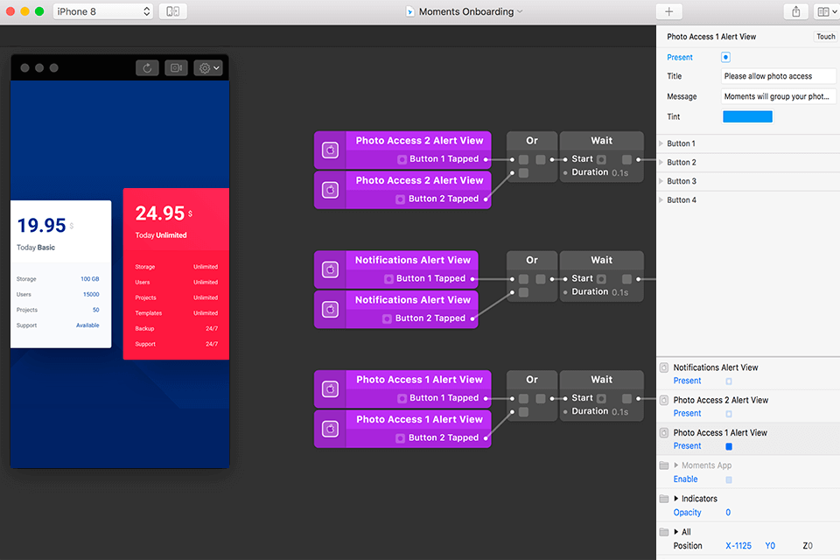The image size is (840, 560).
Task: Click the Title text field
Action: click(779, 76)
